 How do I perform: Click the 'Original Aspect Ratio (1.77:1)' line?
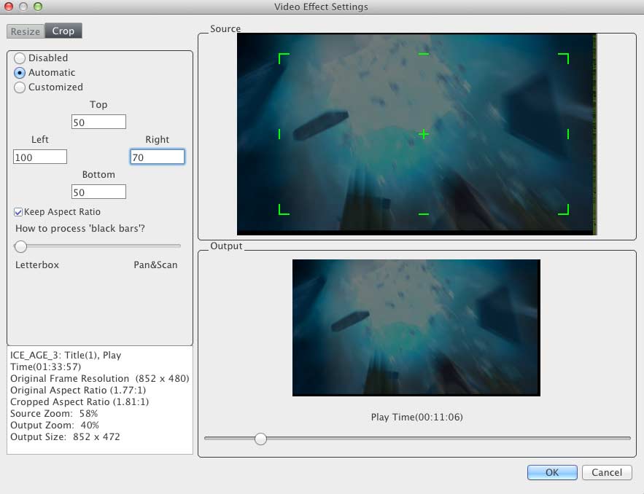[78, 391]
